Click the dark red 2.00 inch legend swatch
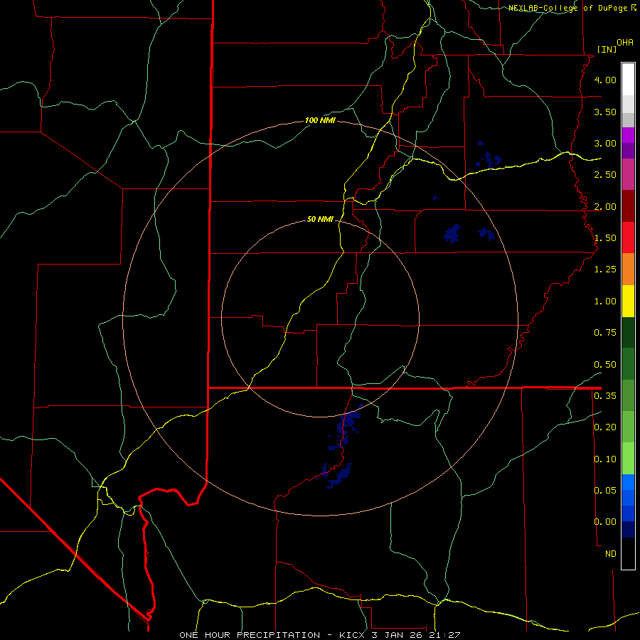Viewport: 640px width, 640px height. [628, 206]
